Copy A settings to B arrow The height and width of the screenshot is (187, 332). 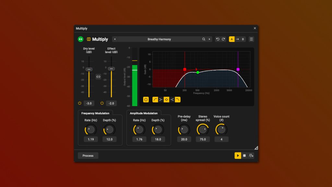point(237,39)
